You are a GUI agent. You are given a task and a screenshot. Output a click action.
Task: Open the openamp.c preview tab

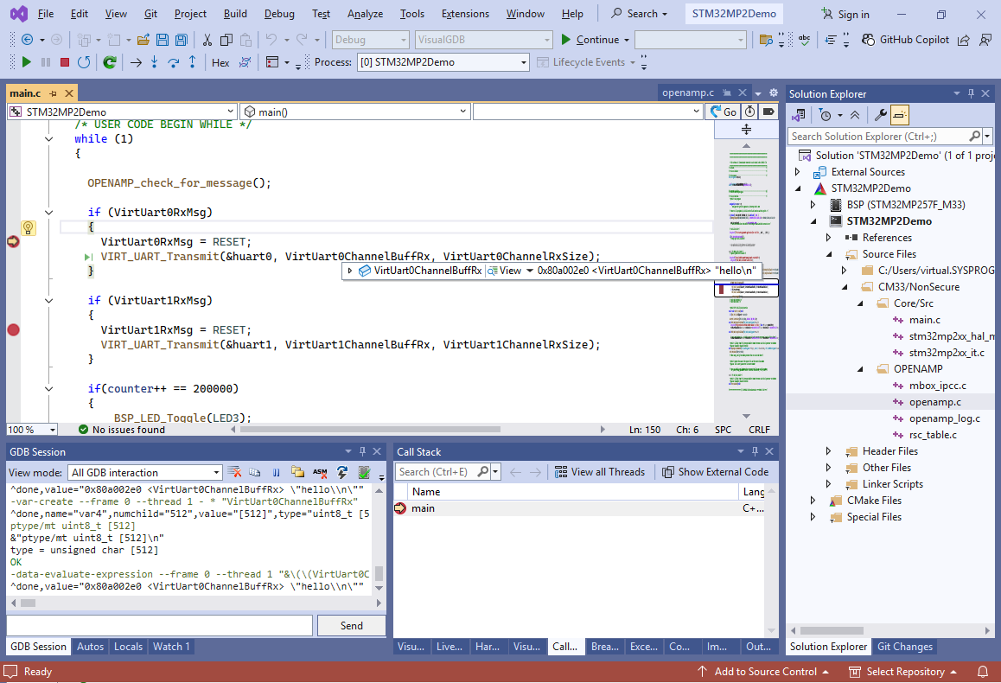click(687, 93)
